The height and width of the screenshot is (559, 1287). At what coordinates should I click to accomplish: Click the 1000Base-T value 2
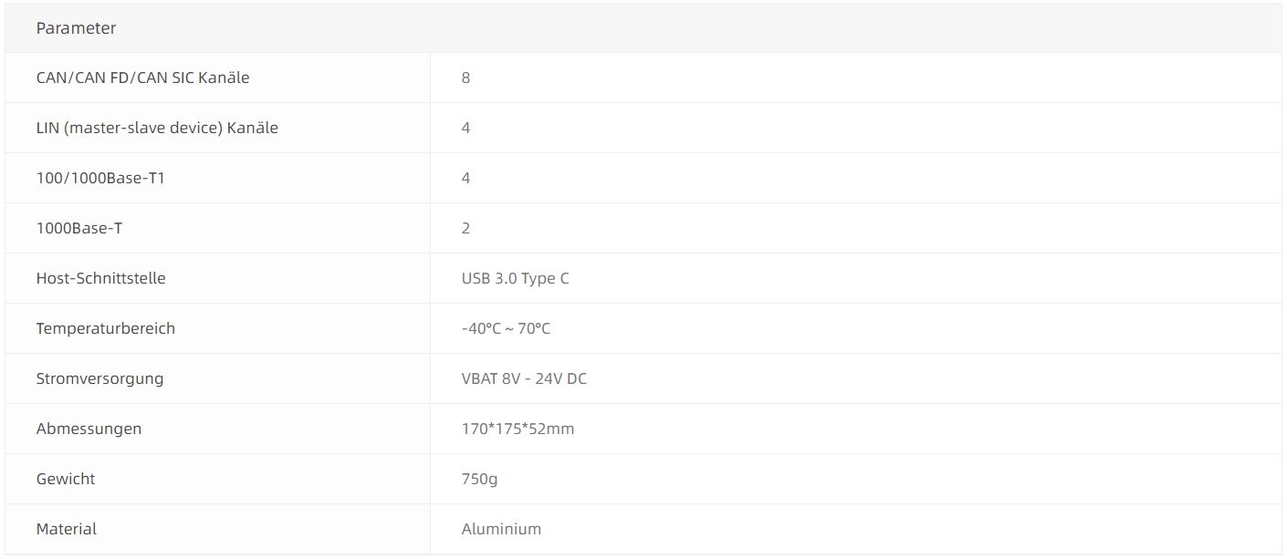466,228
